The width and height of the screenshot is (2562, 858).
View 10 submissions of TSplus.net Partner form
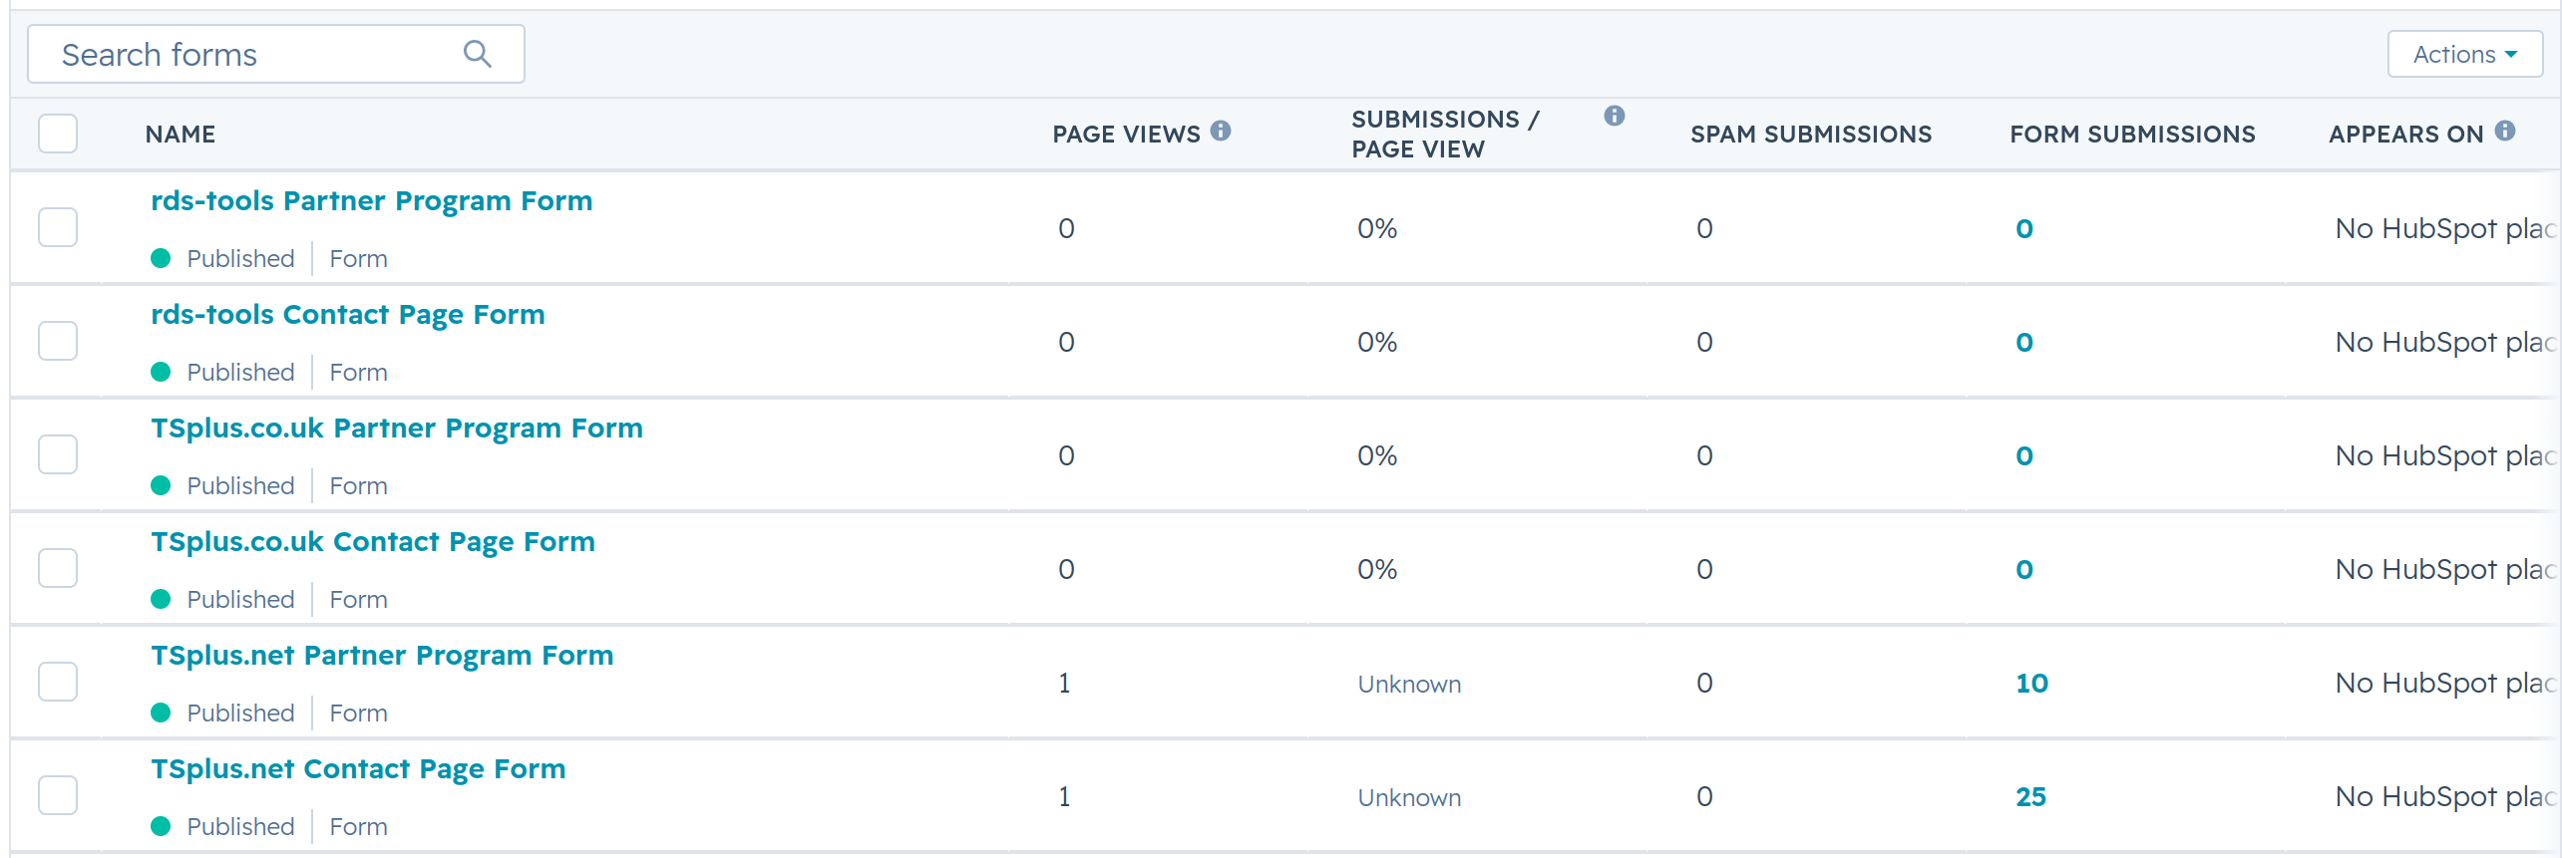tap(2031, 684)
